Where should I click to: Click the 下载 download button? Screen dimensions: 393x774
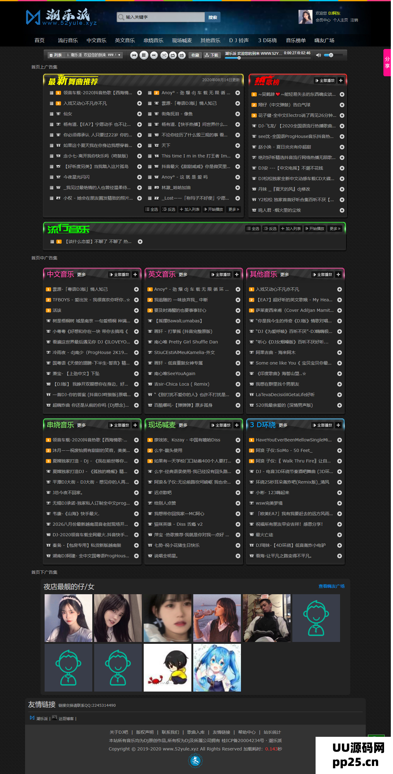212,55
